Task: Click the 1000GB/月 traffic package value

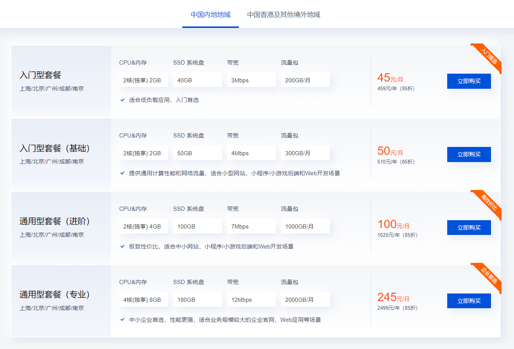Action: 305,226
